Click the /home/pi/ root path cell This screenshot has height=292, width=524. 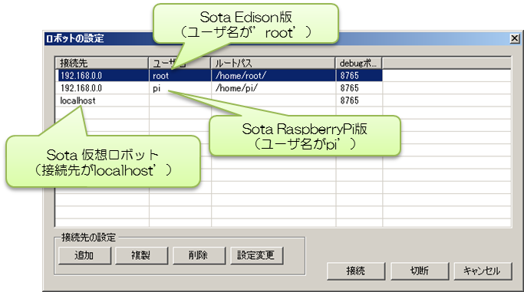point(273,88)
